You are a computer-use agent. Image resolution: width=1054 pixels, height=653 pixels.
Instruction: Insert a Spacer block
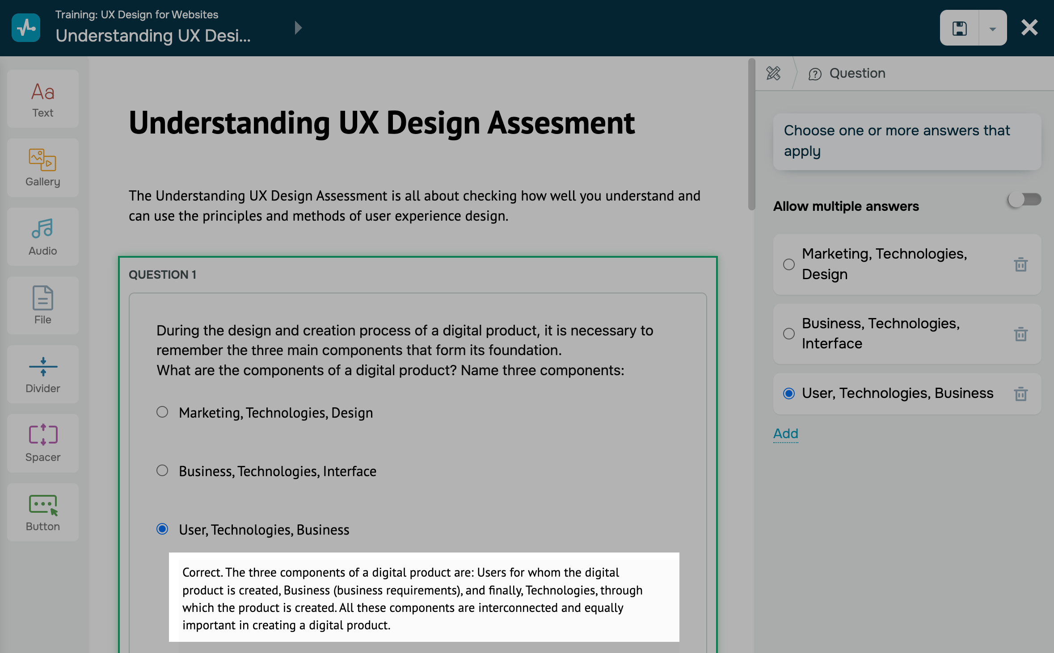[x=43, y=443]
